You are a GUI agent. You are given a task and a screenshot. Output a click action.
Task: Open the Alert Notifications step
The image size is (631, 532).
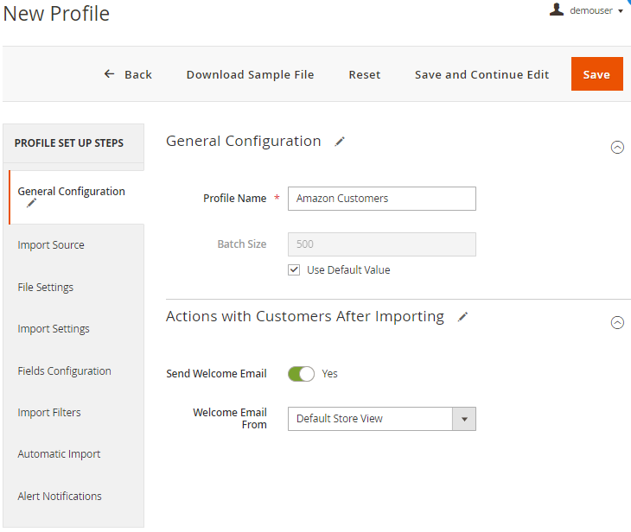[x=60, y=497]
